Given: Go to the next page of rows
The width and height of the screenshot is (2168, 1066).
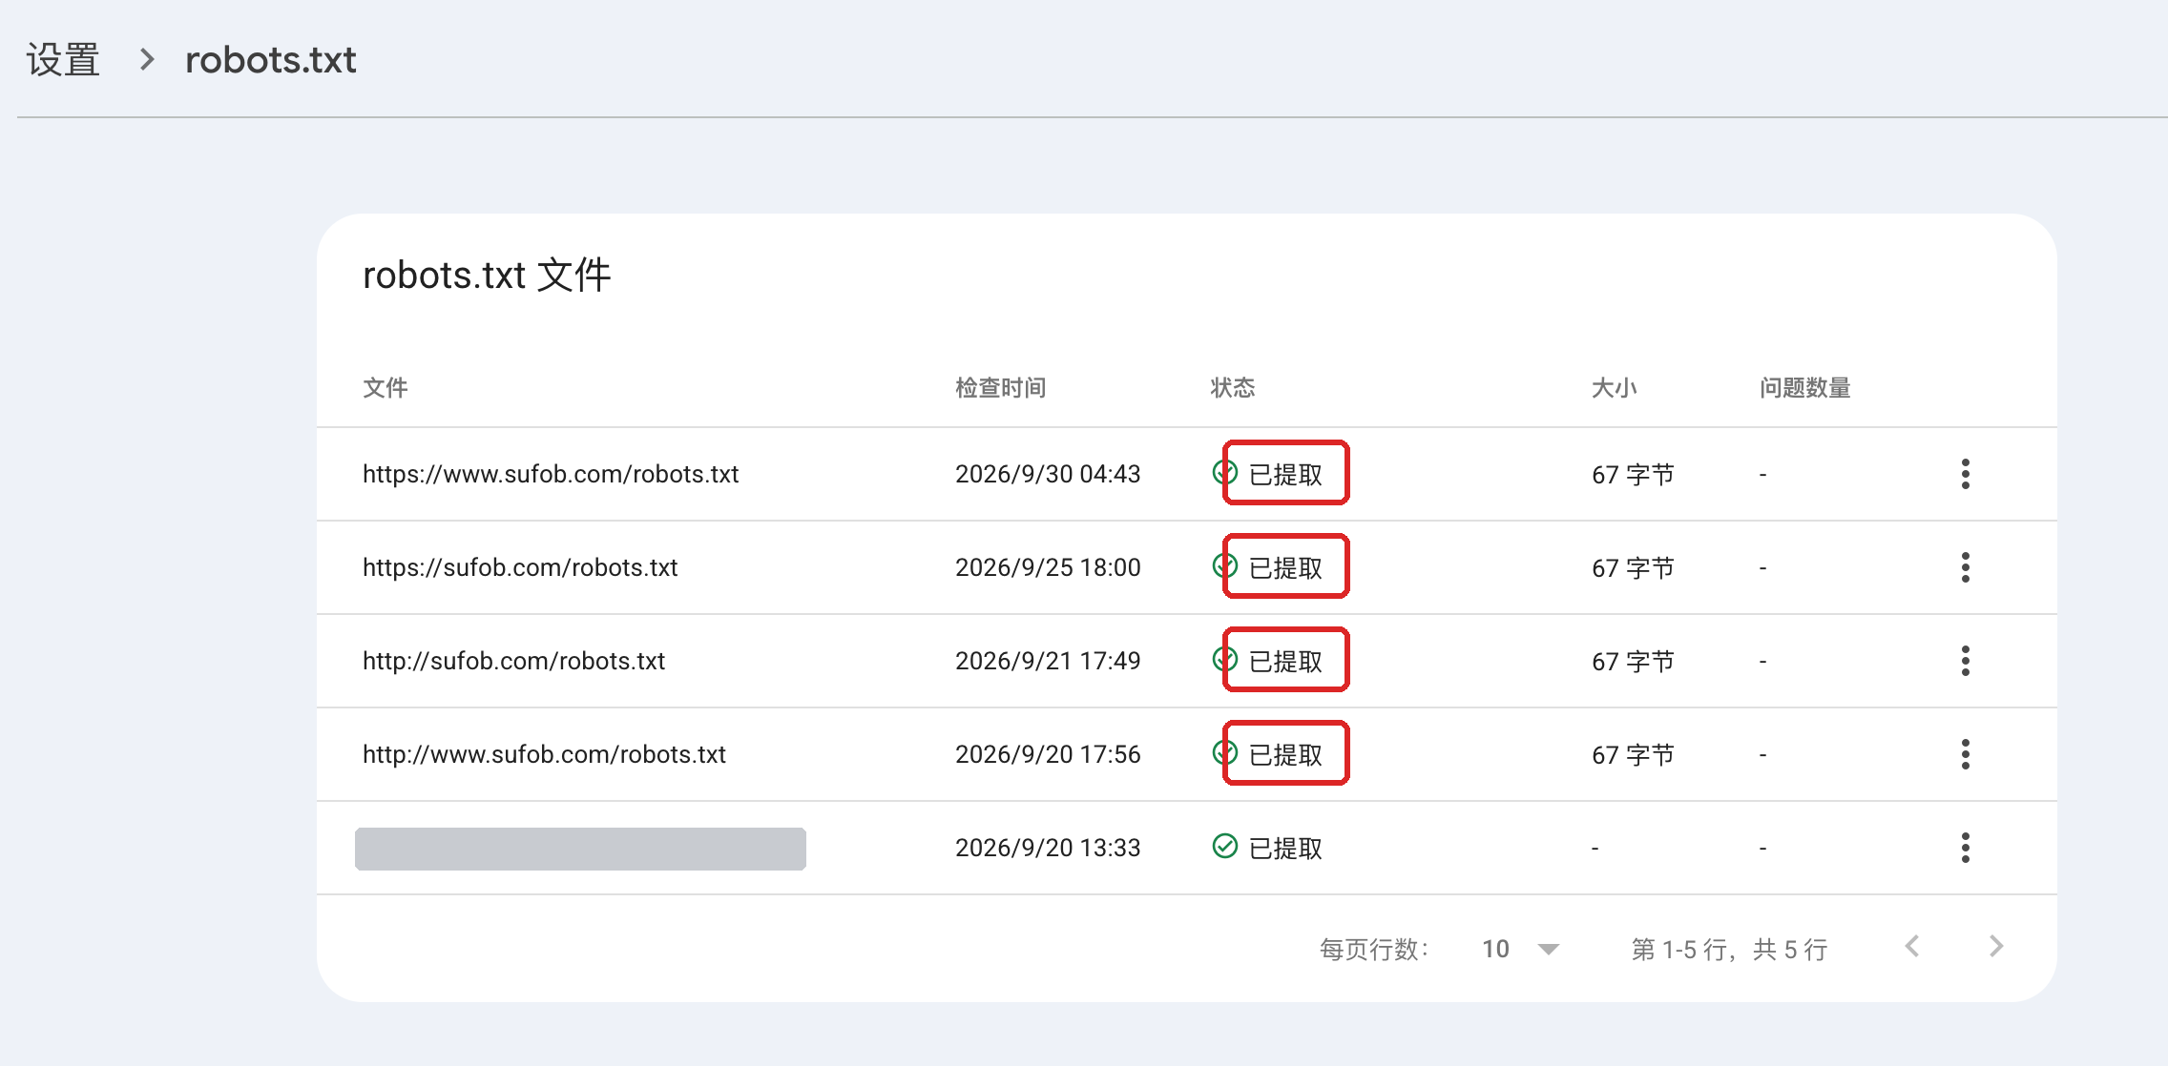Looking at the screenshot, I should tap(1996, 946).
